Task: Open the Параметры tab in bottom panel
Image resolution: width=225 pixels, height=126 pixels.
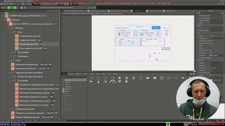Action: 78,74
